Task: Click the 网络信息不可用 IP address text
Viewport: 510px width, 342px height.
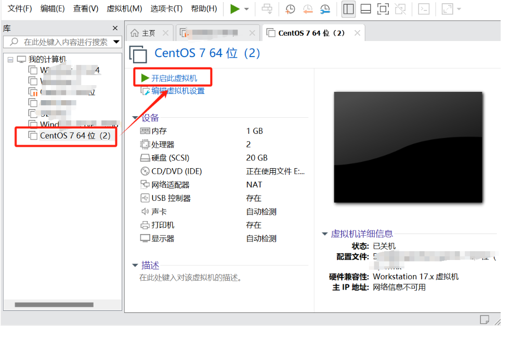Action: pos(399,288)
